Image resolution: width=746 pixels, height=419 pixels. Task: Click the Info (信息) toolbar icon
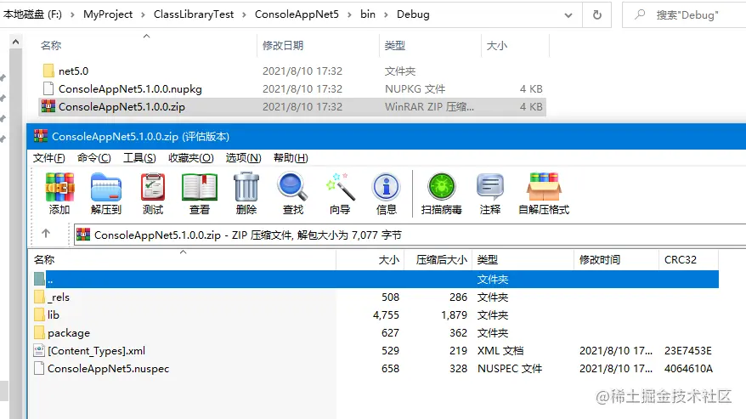[x=387, y=187]
